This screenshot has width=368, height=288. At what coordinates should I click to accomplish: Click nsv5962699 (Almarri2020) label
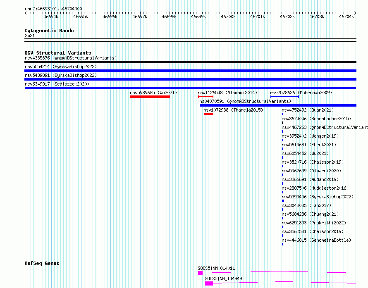pos(311,171)
